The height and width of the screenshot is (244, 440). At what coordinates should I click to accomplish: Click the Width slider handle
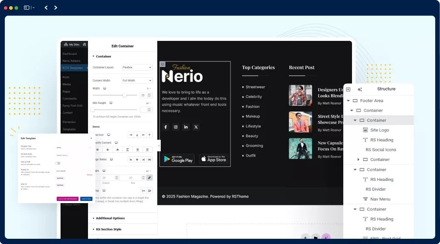coord(125,95)
